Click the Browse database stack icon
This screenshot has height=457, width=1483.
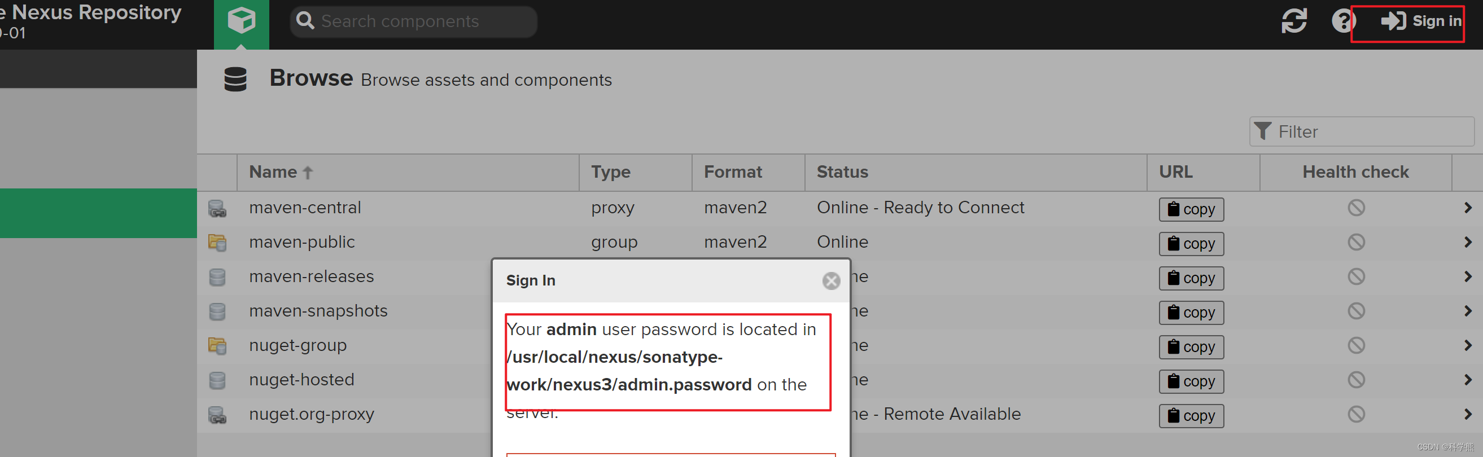[235, 79]
